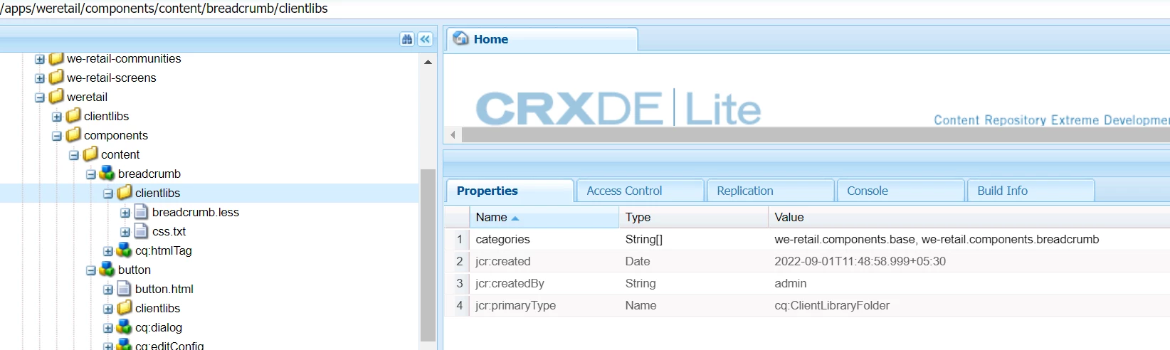
Task: Collapse the button component node
Action: [91, 270]
